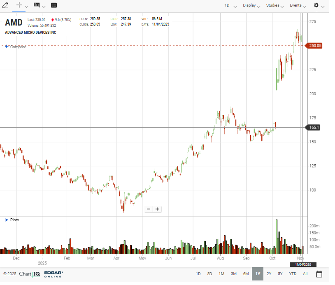Screen dimensions: 335x285
Task: Zoom in with the plus button
Action: click(x=157, y=209)
